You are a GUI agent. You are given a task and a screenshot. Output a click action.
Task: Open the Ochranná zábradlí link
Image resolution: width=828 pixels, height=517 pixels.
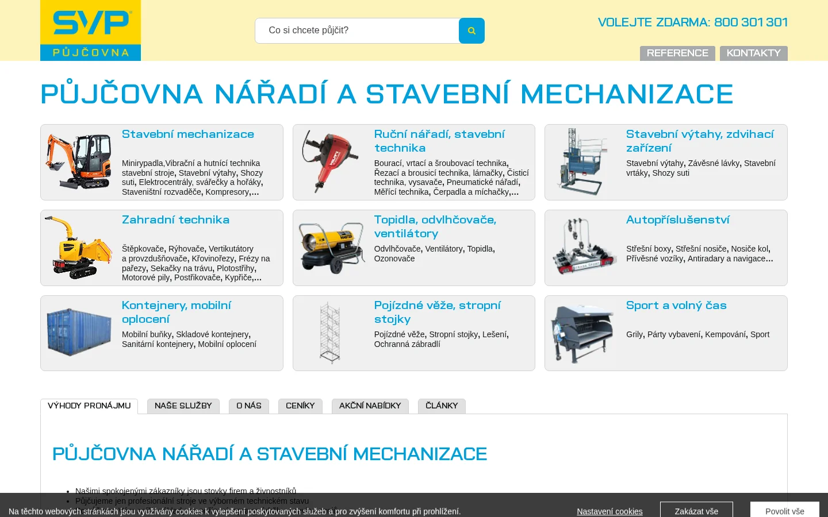[407, 344]
